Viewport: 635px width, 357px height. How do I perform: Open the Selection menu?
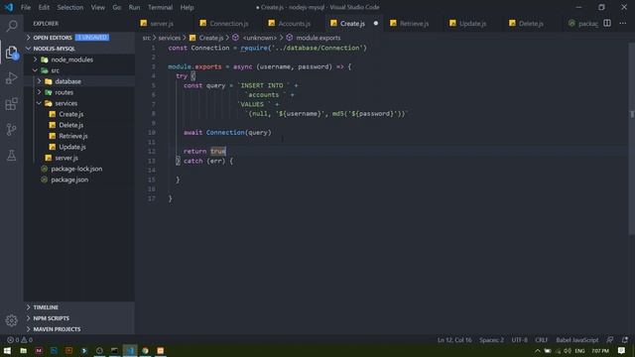(x=70, y=7)
